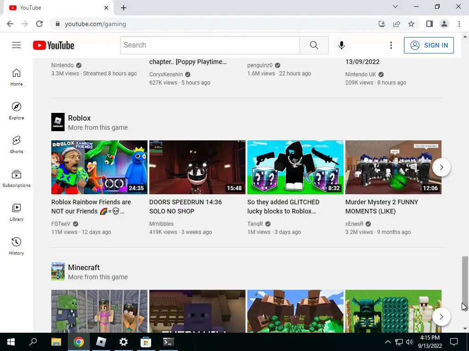Open volume control in system tray
Image resolution: width=469 pixels, height=351 pixels.
click(409, 342)
